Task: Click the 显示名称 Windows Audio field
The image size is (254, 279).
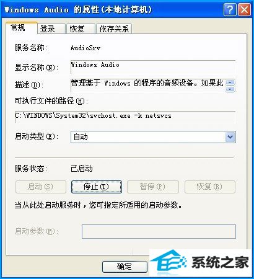Action: tap(153, 67)
